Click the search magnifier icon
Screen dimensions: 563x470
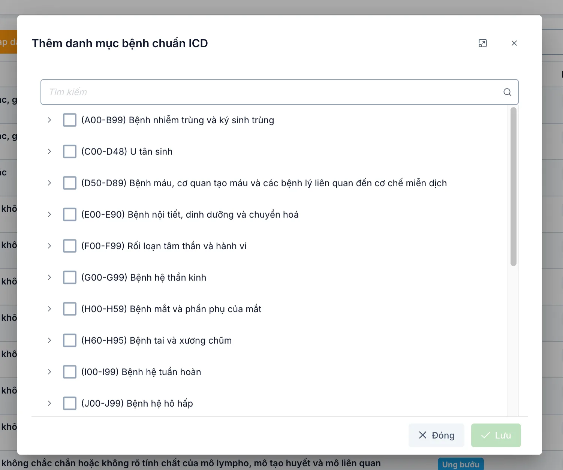[508, 92]
